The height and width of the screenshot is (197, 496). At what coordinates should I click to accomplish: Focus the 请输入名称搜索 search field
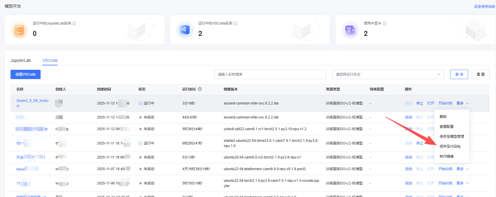pyautogui.click(x=270, y=74)
